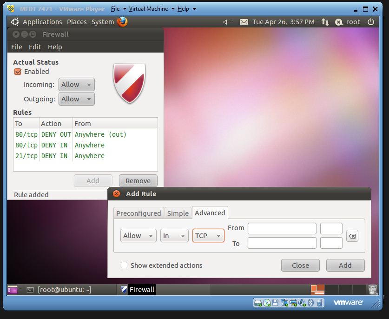Select the Advanced tab
The width and height of the screenshot is (389, 319).
pos(210,213)
